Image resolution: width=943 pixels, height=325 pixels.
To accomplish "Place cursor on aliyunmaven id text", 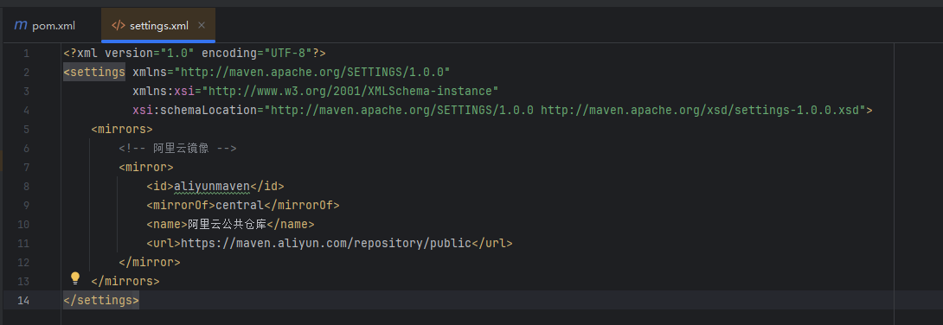I will coord(212,186).
